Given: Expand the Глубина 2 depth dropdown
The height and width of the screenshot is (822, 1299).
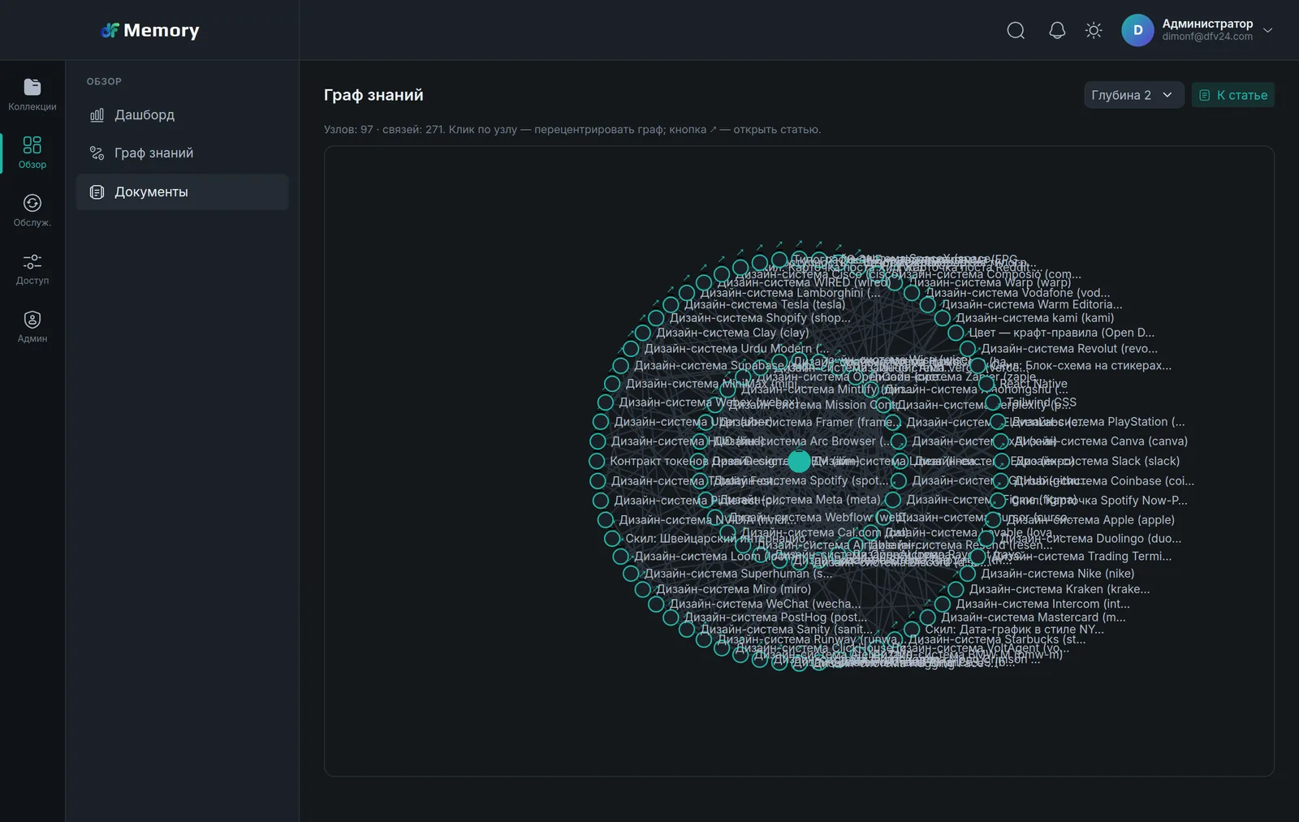Looking at the screenshot, I should coord(1133,95).
